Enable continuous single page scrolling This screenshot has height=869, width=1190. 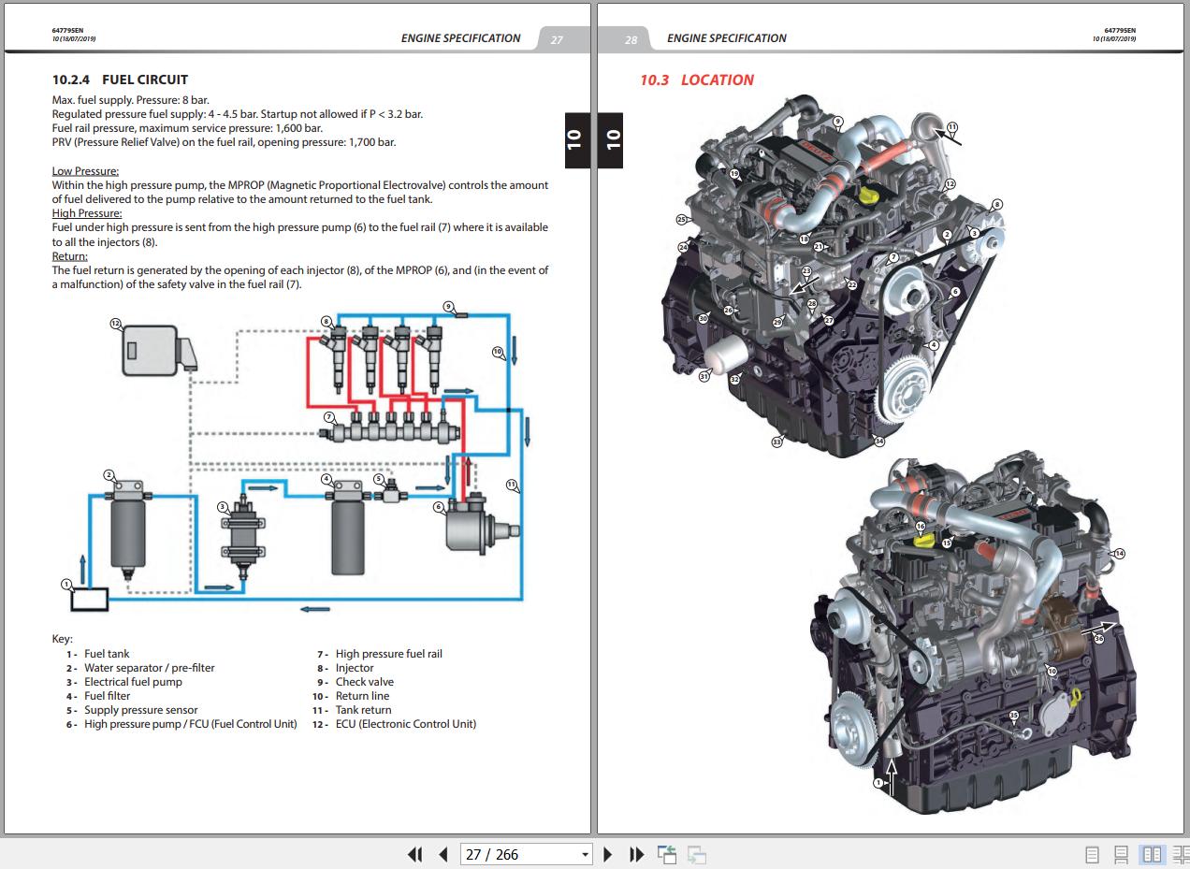pyautogui.click(x=1121, y=854)
